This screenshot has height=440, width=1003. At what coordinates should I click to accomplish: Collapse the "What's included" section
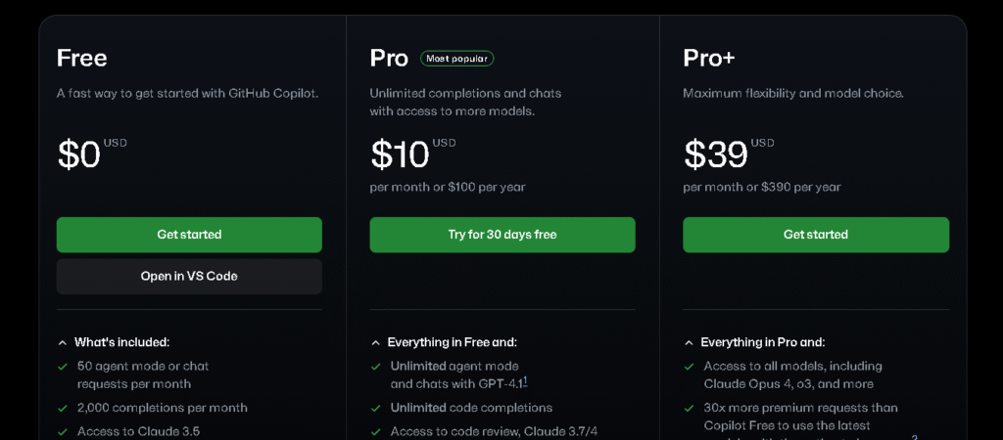pyautogui.click(x=63, y=343)
